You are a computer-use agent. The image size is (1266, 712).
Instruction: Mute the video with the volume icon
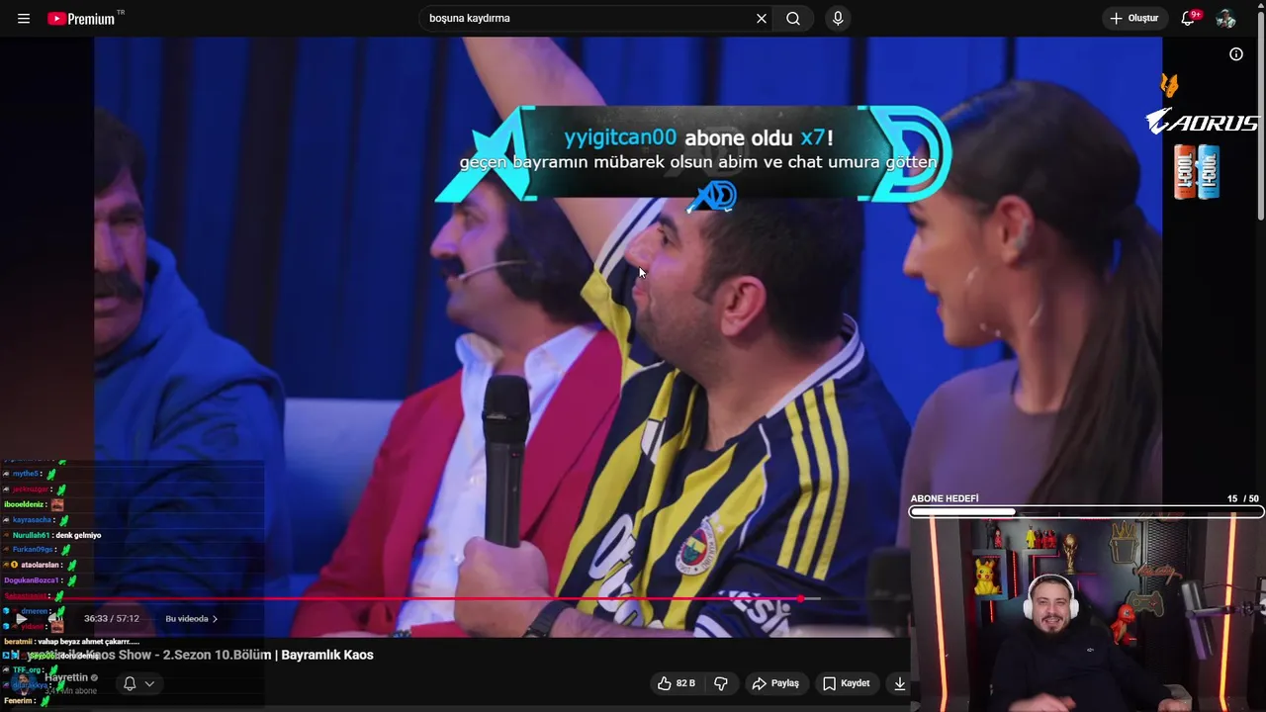(x=55, y=619)
